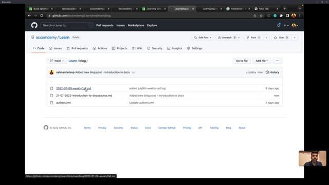The height and width of the screenshot is (185, 329).
Task: Click Learn in the breadcrumb path
Action: click(x=72, y=61)
